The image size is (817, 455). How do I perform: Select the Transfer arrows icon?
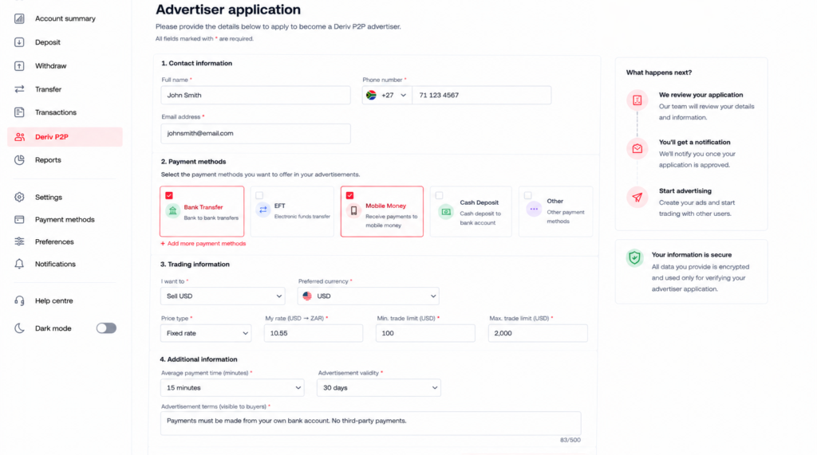[19, 89]
